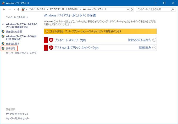Maximize the Windows ファイアウォール window
The width and height of the screenshot is (178, 124).
164,3
